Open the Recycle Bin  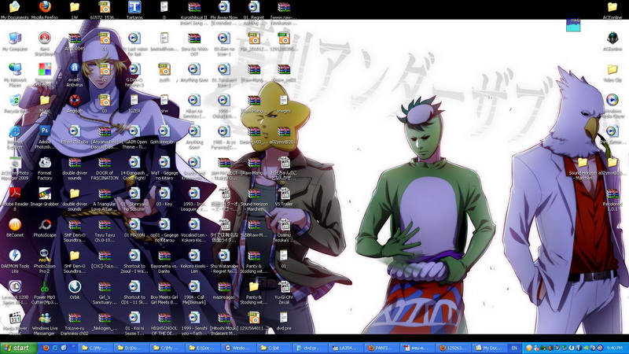(x=15, y=104)
